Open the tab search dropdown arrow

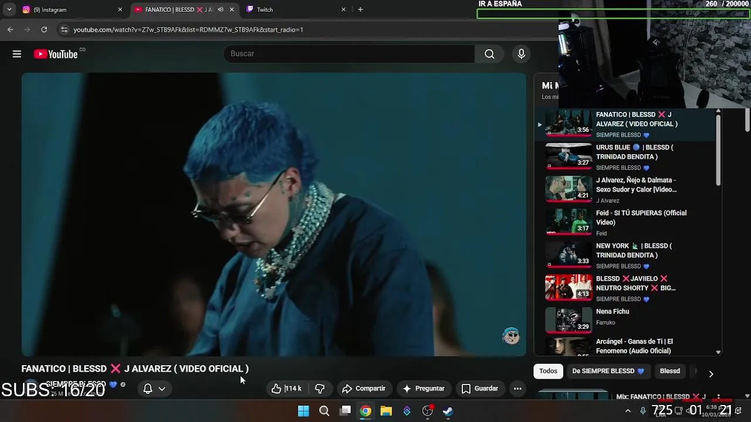point(9,9)
